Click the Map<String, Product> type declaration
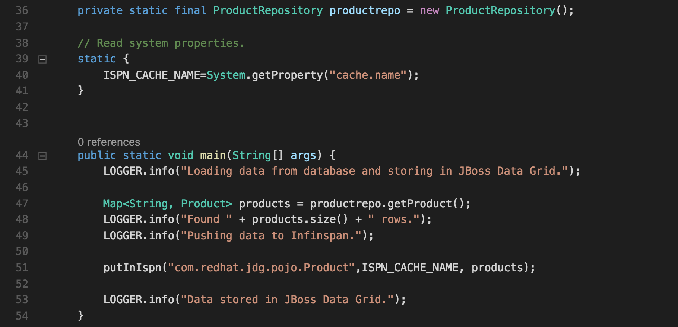 (167, 204)
